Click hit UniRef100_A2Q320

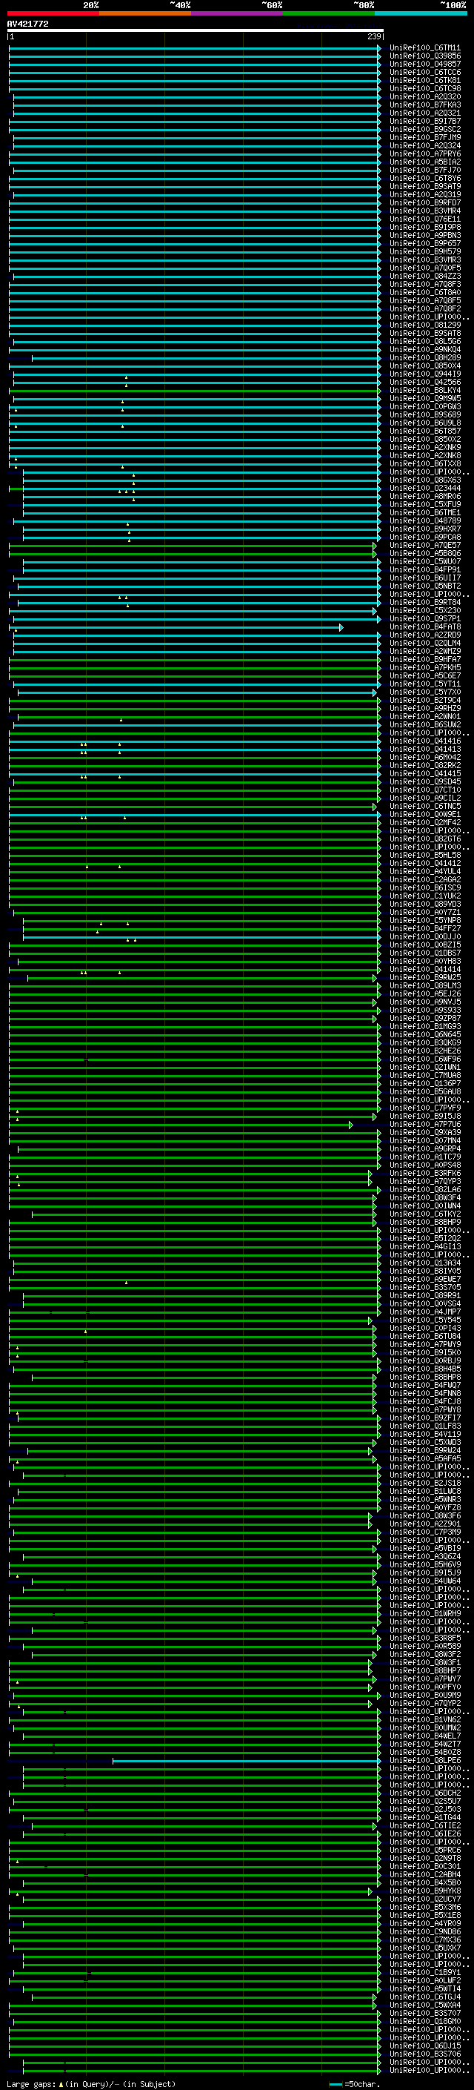pos(424,96)
